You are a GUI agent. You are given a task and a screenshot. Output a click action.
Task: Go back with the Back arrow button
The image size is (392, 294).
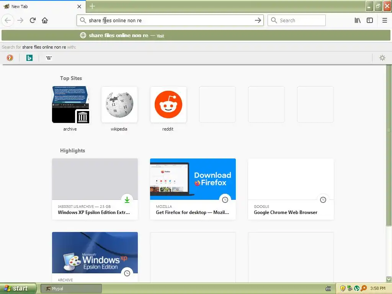[x=8, y=20]
